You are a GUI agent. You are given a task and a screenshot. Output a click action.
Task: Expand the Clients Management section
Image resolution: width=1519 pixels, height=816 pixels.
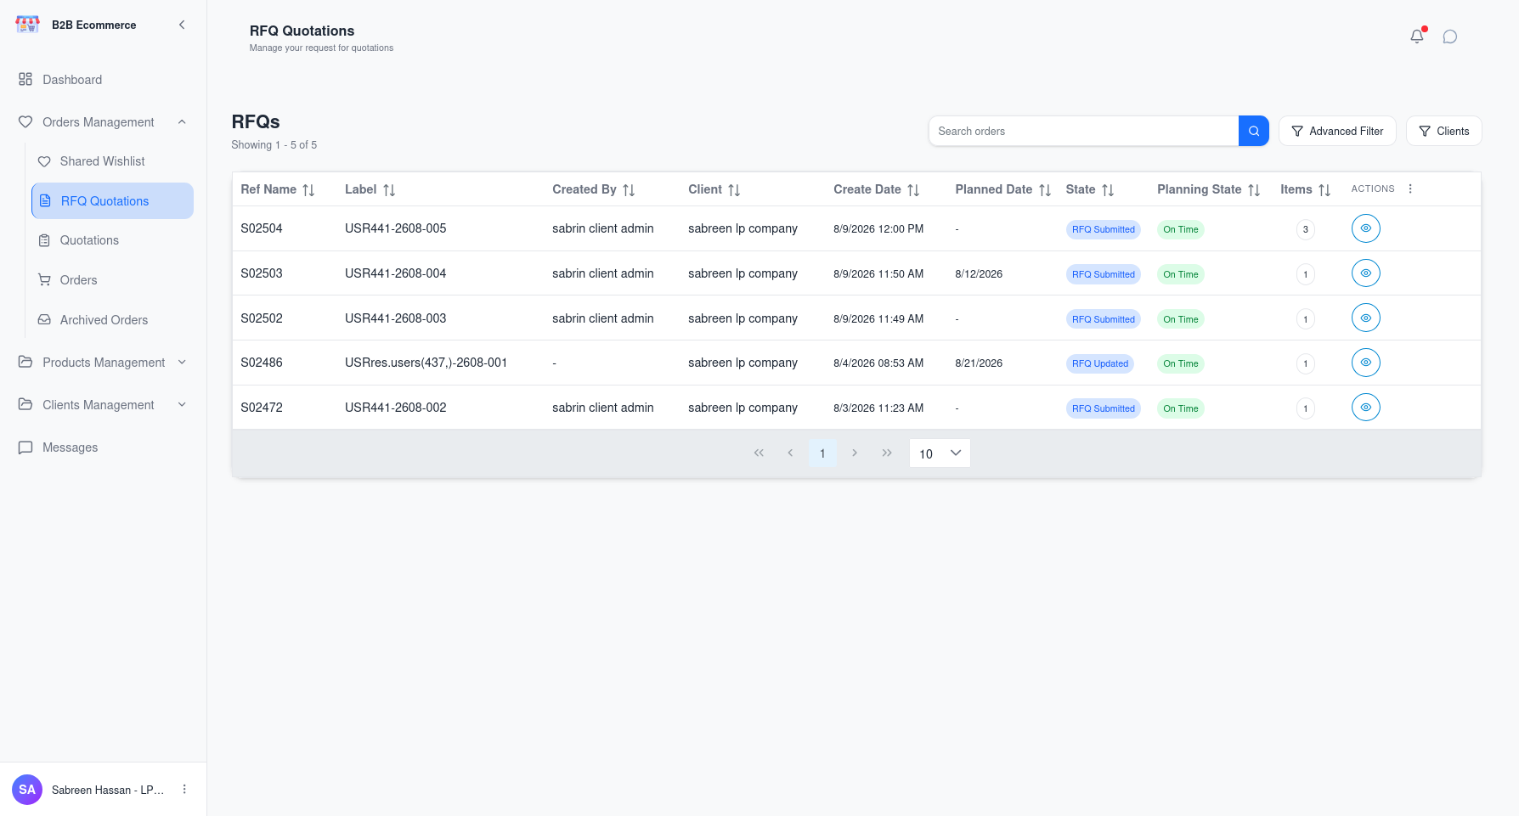tap(103, 405)
